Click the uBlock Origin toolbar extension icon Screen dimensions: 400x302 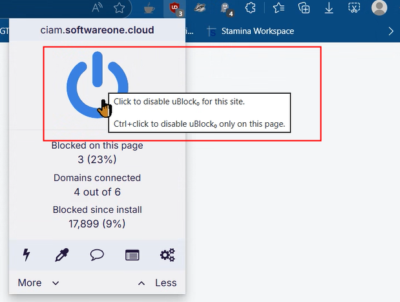pyautogui.click(x=175, y=8)
